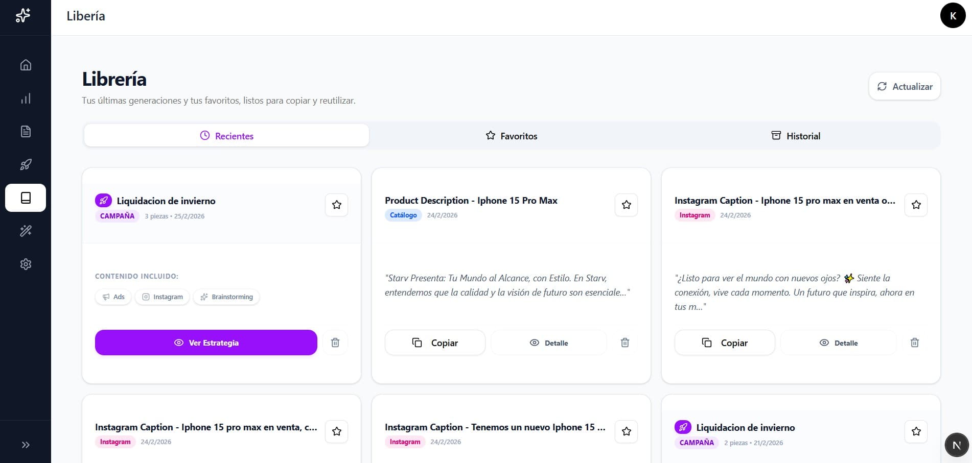The width and height of the screenshot is (972, 463).
Task: Open the bar chart analytics sidebar icon
Action: pos(26,99)
